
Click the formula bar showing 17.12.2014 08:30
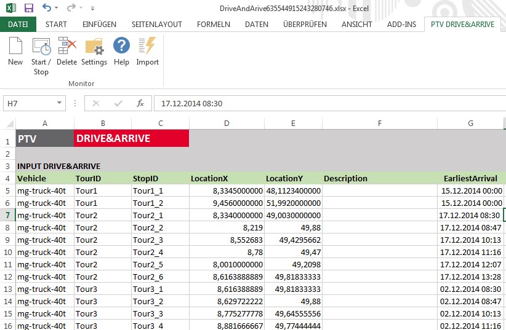tap(326, 103)
